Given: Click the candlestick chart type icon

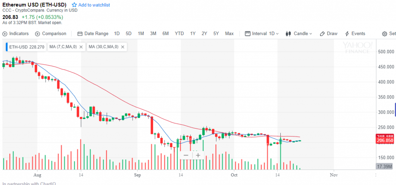Looking at the screenshot, I should tap(288, 34).
